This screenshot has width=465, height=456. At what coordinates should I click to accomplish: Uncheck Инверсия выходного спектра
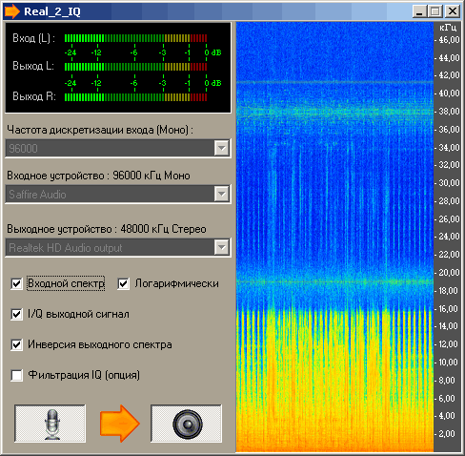pyautogui.click(x=16, y=344)
